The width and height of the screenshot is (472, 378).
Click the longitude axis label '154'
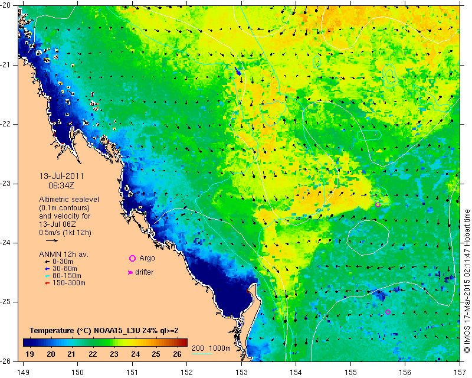296,373
